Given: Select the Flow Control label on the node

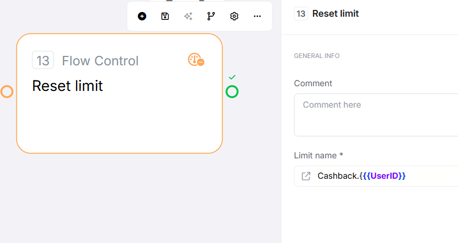Looking at the screenshot, I should click(100, 61).
